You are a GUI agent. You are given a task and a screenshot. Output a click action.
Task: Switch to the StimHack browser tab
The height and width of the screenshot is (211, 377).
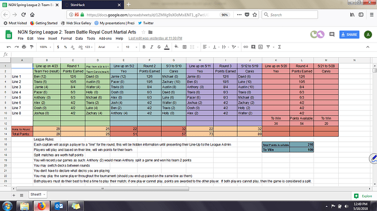click(x=93, y=5)
